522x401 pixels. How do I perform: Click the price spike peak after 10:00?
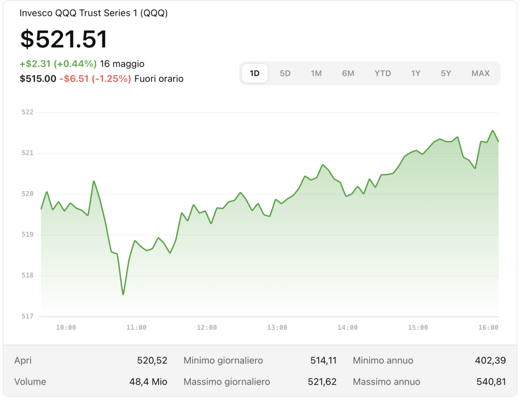[x=94, y=181]
